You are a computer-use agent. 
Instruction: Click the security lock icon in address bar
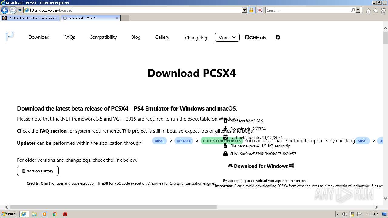[x=251, y=10]
